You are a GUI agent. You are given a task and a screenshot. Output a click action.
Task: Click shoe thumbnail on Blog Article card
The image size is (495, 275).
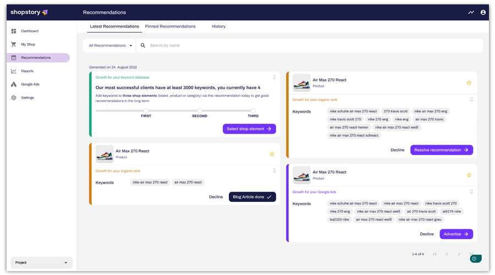[x=105, y=154]
